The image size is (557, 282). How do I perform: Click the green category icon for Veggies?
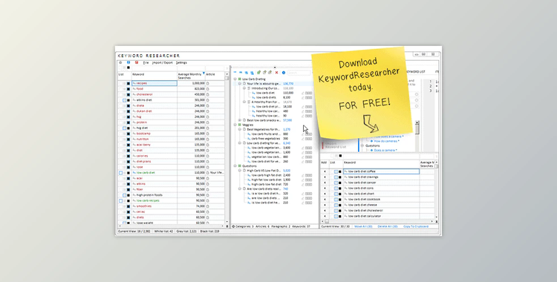[240, 125]
